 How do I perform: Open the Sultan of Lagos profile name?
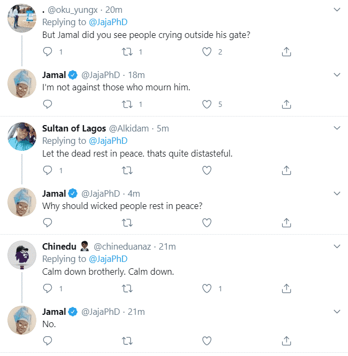[74, 128]
